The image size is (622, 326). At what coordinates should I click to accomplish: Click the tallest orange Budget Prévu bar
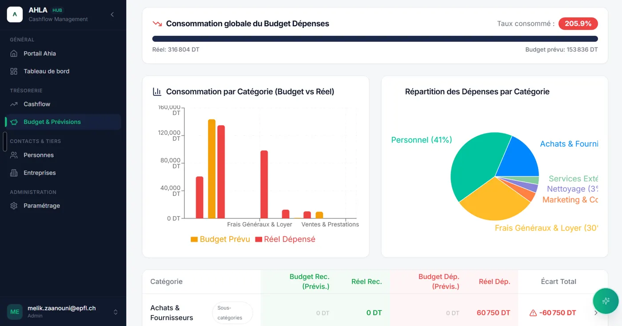click(x=211, y=169)
